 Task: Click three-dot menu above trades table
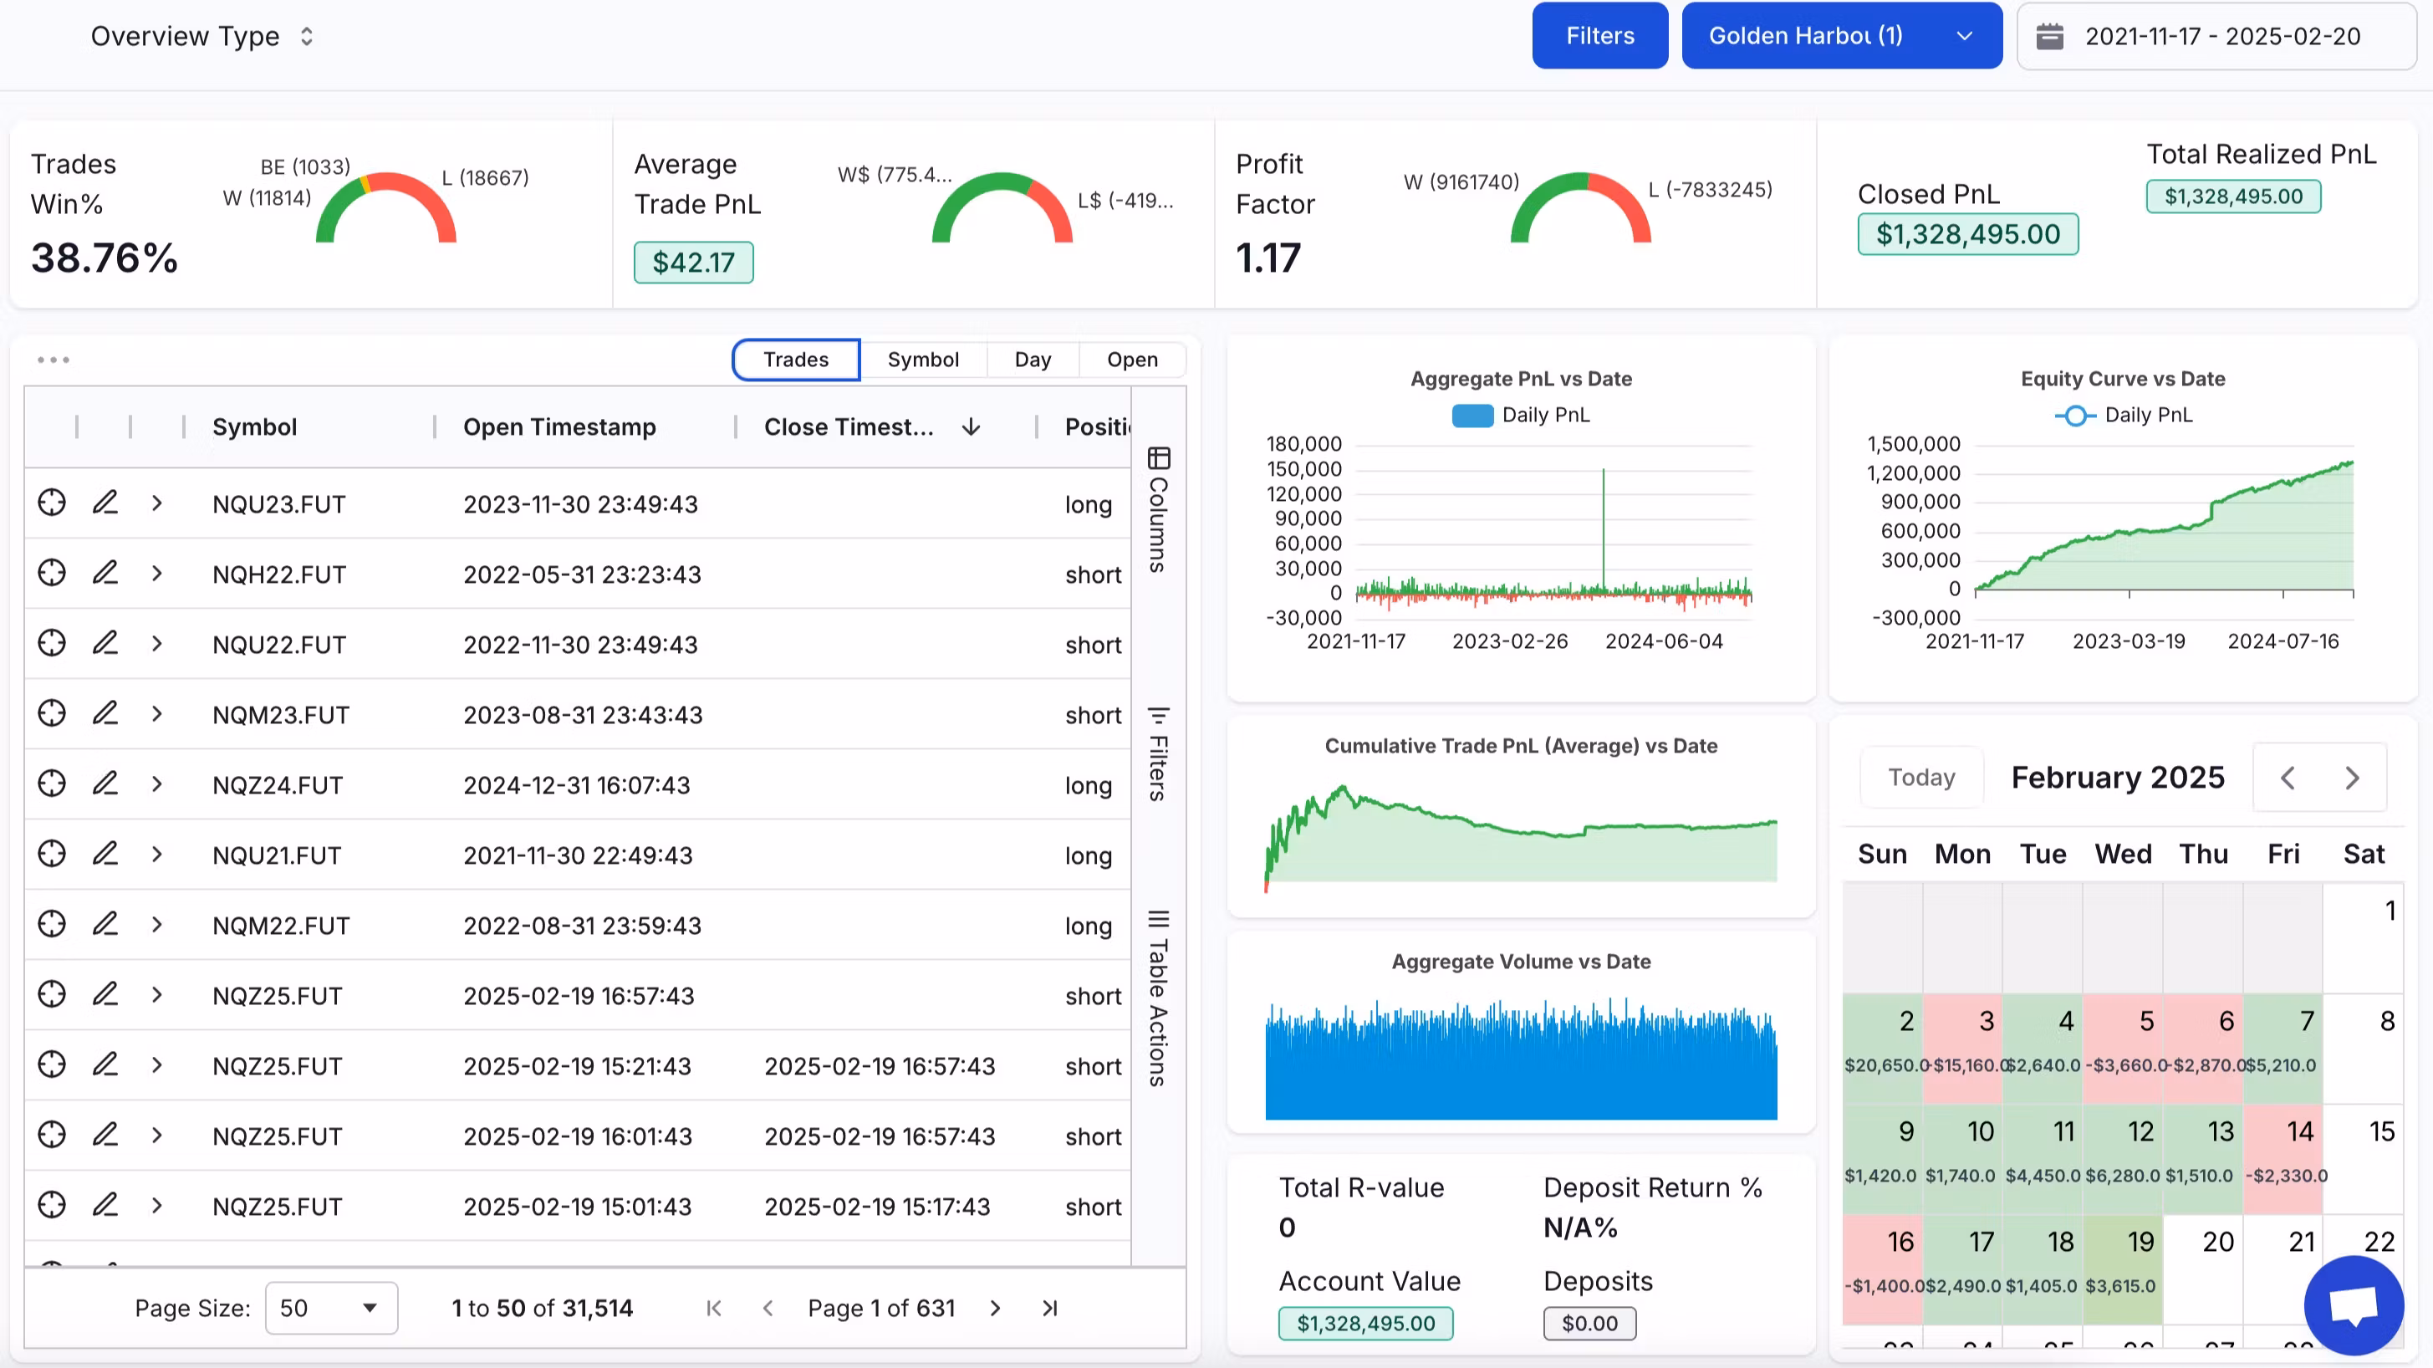point(54,360)
